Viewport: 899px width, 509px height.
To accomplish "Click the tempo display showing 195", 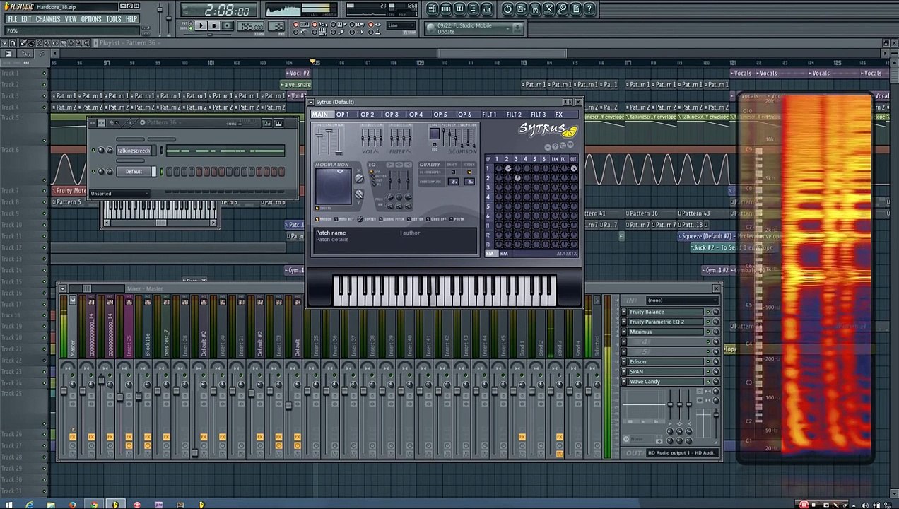I will (x=251, y=26).
